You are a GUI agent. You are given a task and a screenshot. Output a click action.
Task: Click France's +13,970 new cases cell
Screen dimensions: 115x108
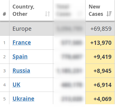click(100, 43)
